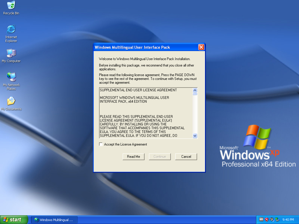The width and height of the screenshot is (299, 224).
Task: Click the disabled Continue button
Action: click(160, 157)
